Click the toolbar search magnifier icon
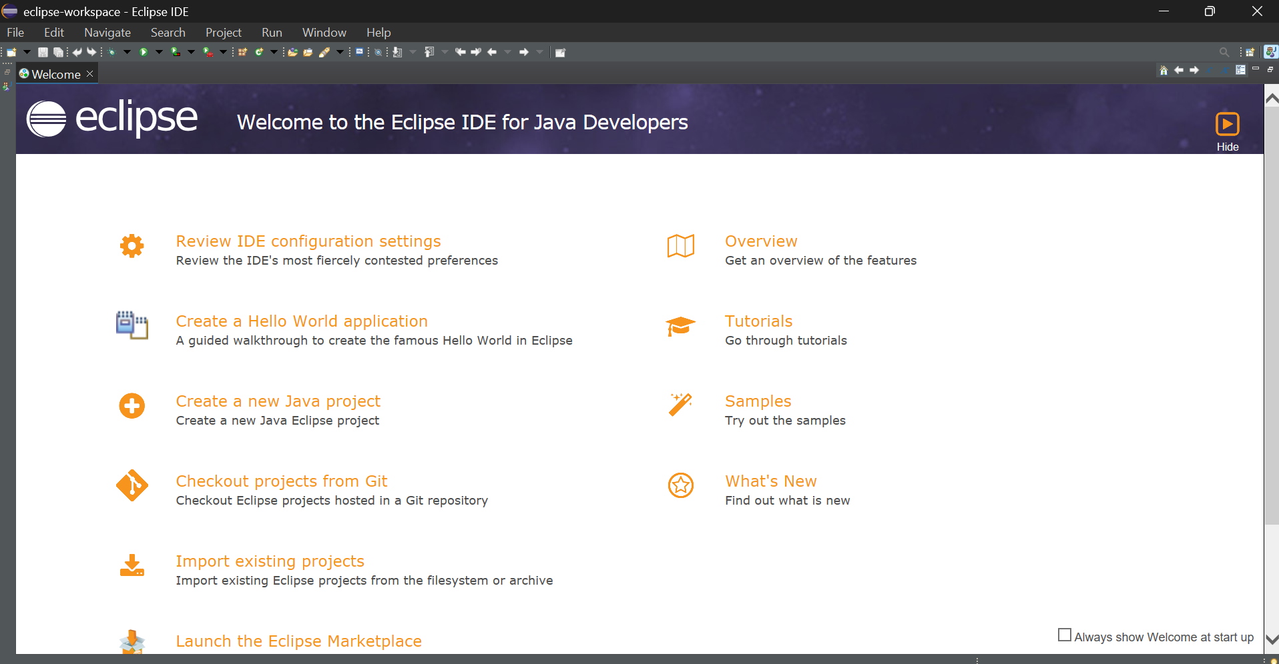The width and height of the screenshot is (1279, 664). coord(1224,52)
